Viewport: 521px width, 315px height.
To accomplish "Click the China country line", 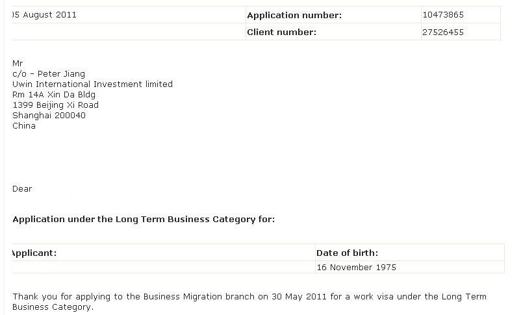I will 24,125.
